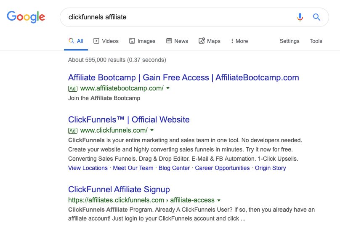340x231 pixels.
Task: Click the Google logo
Action: pos(26,17)
